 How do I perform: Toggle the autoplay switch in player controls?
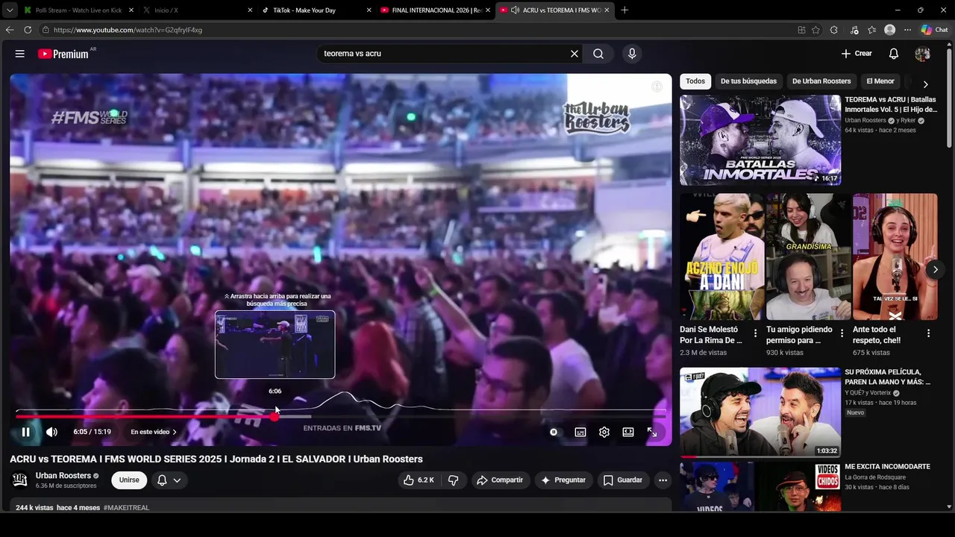point(554,432)
